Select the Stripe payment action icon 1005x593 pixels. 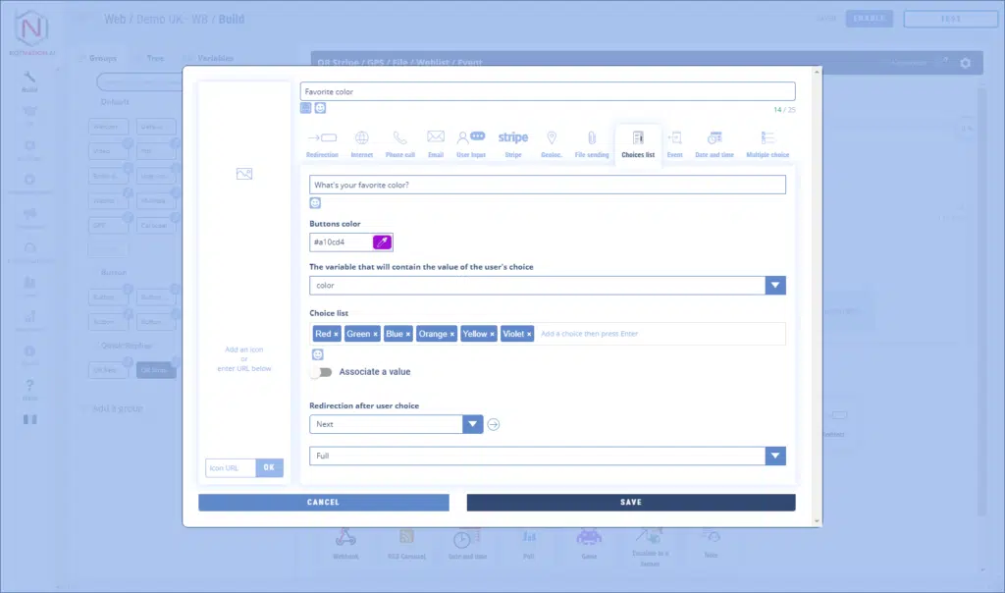(x=512, y=138)
